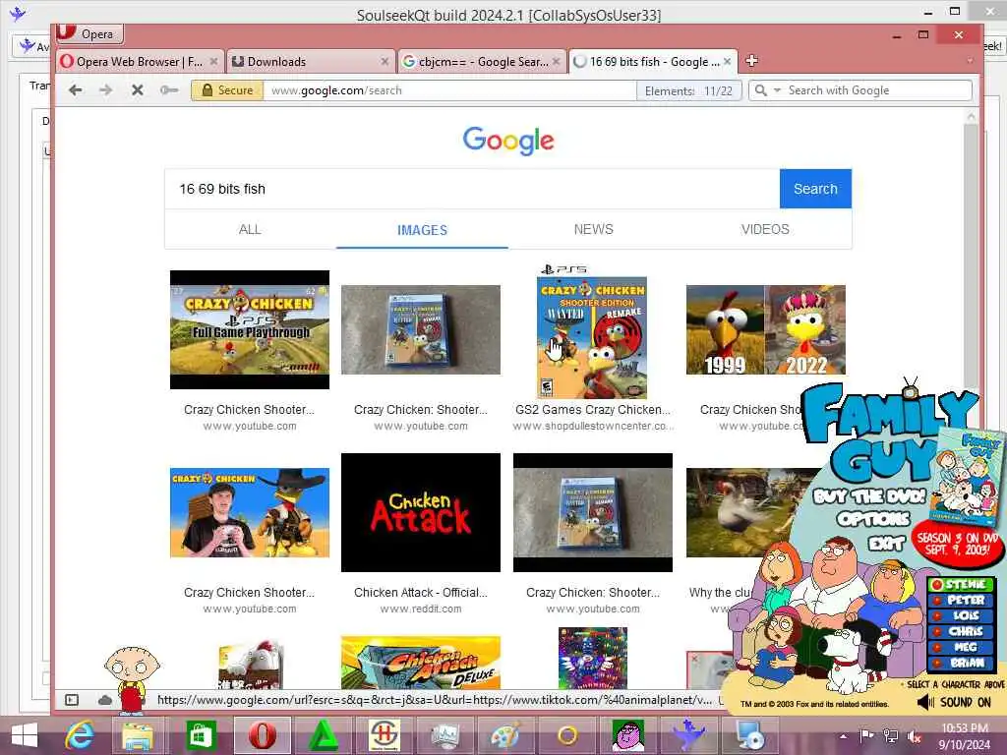The height and width of the screenshot is (755, 1007).
Task: Open Crazy Chicken PS5 Full Game Playthrough thumbnail
Action: coord(250,329)
